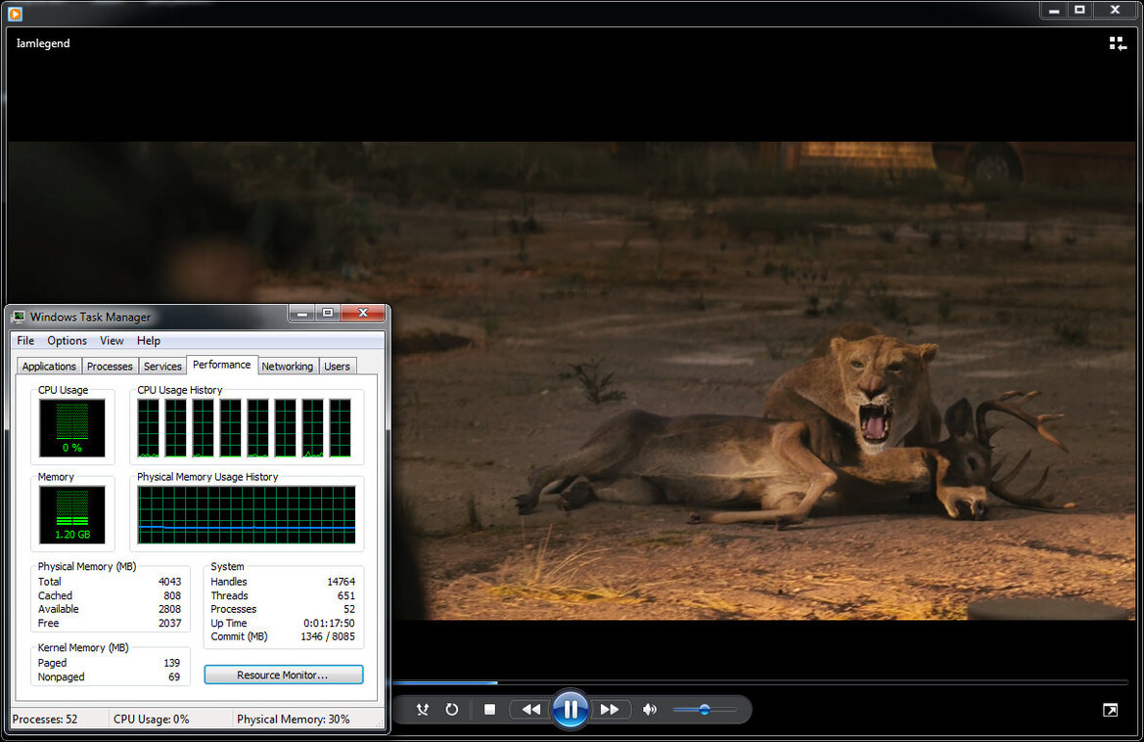Pause the Iamlegend video
The height and width of the screenshot is (742, 1144).
[x=571, y=709]
